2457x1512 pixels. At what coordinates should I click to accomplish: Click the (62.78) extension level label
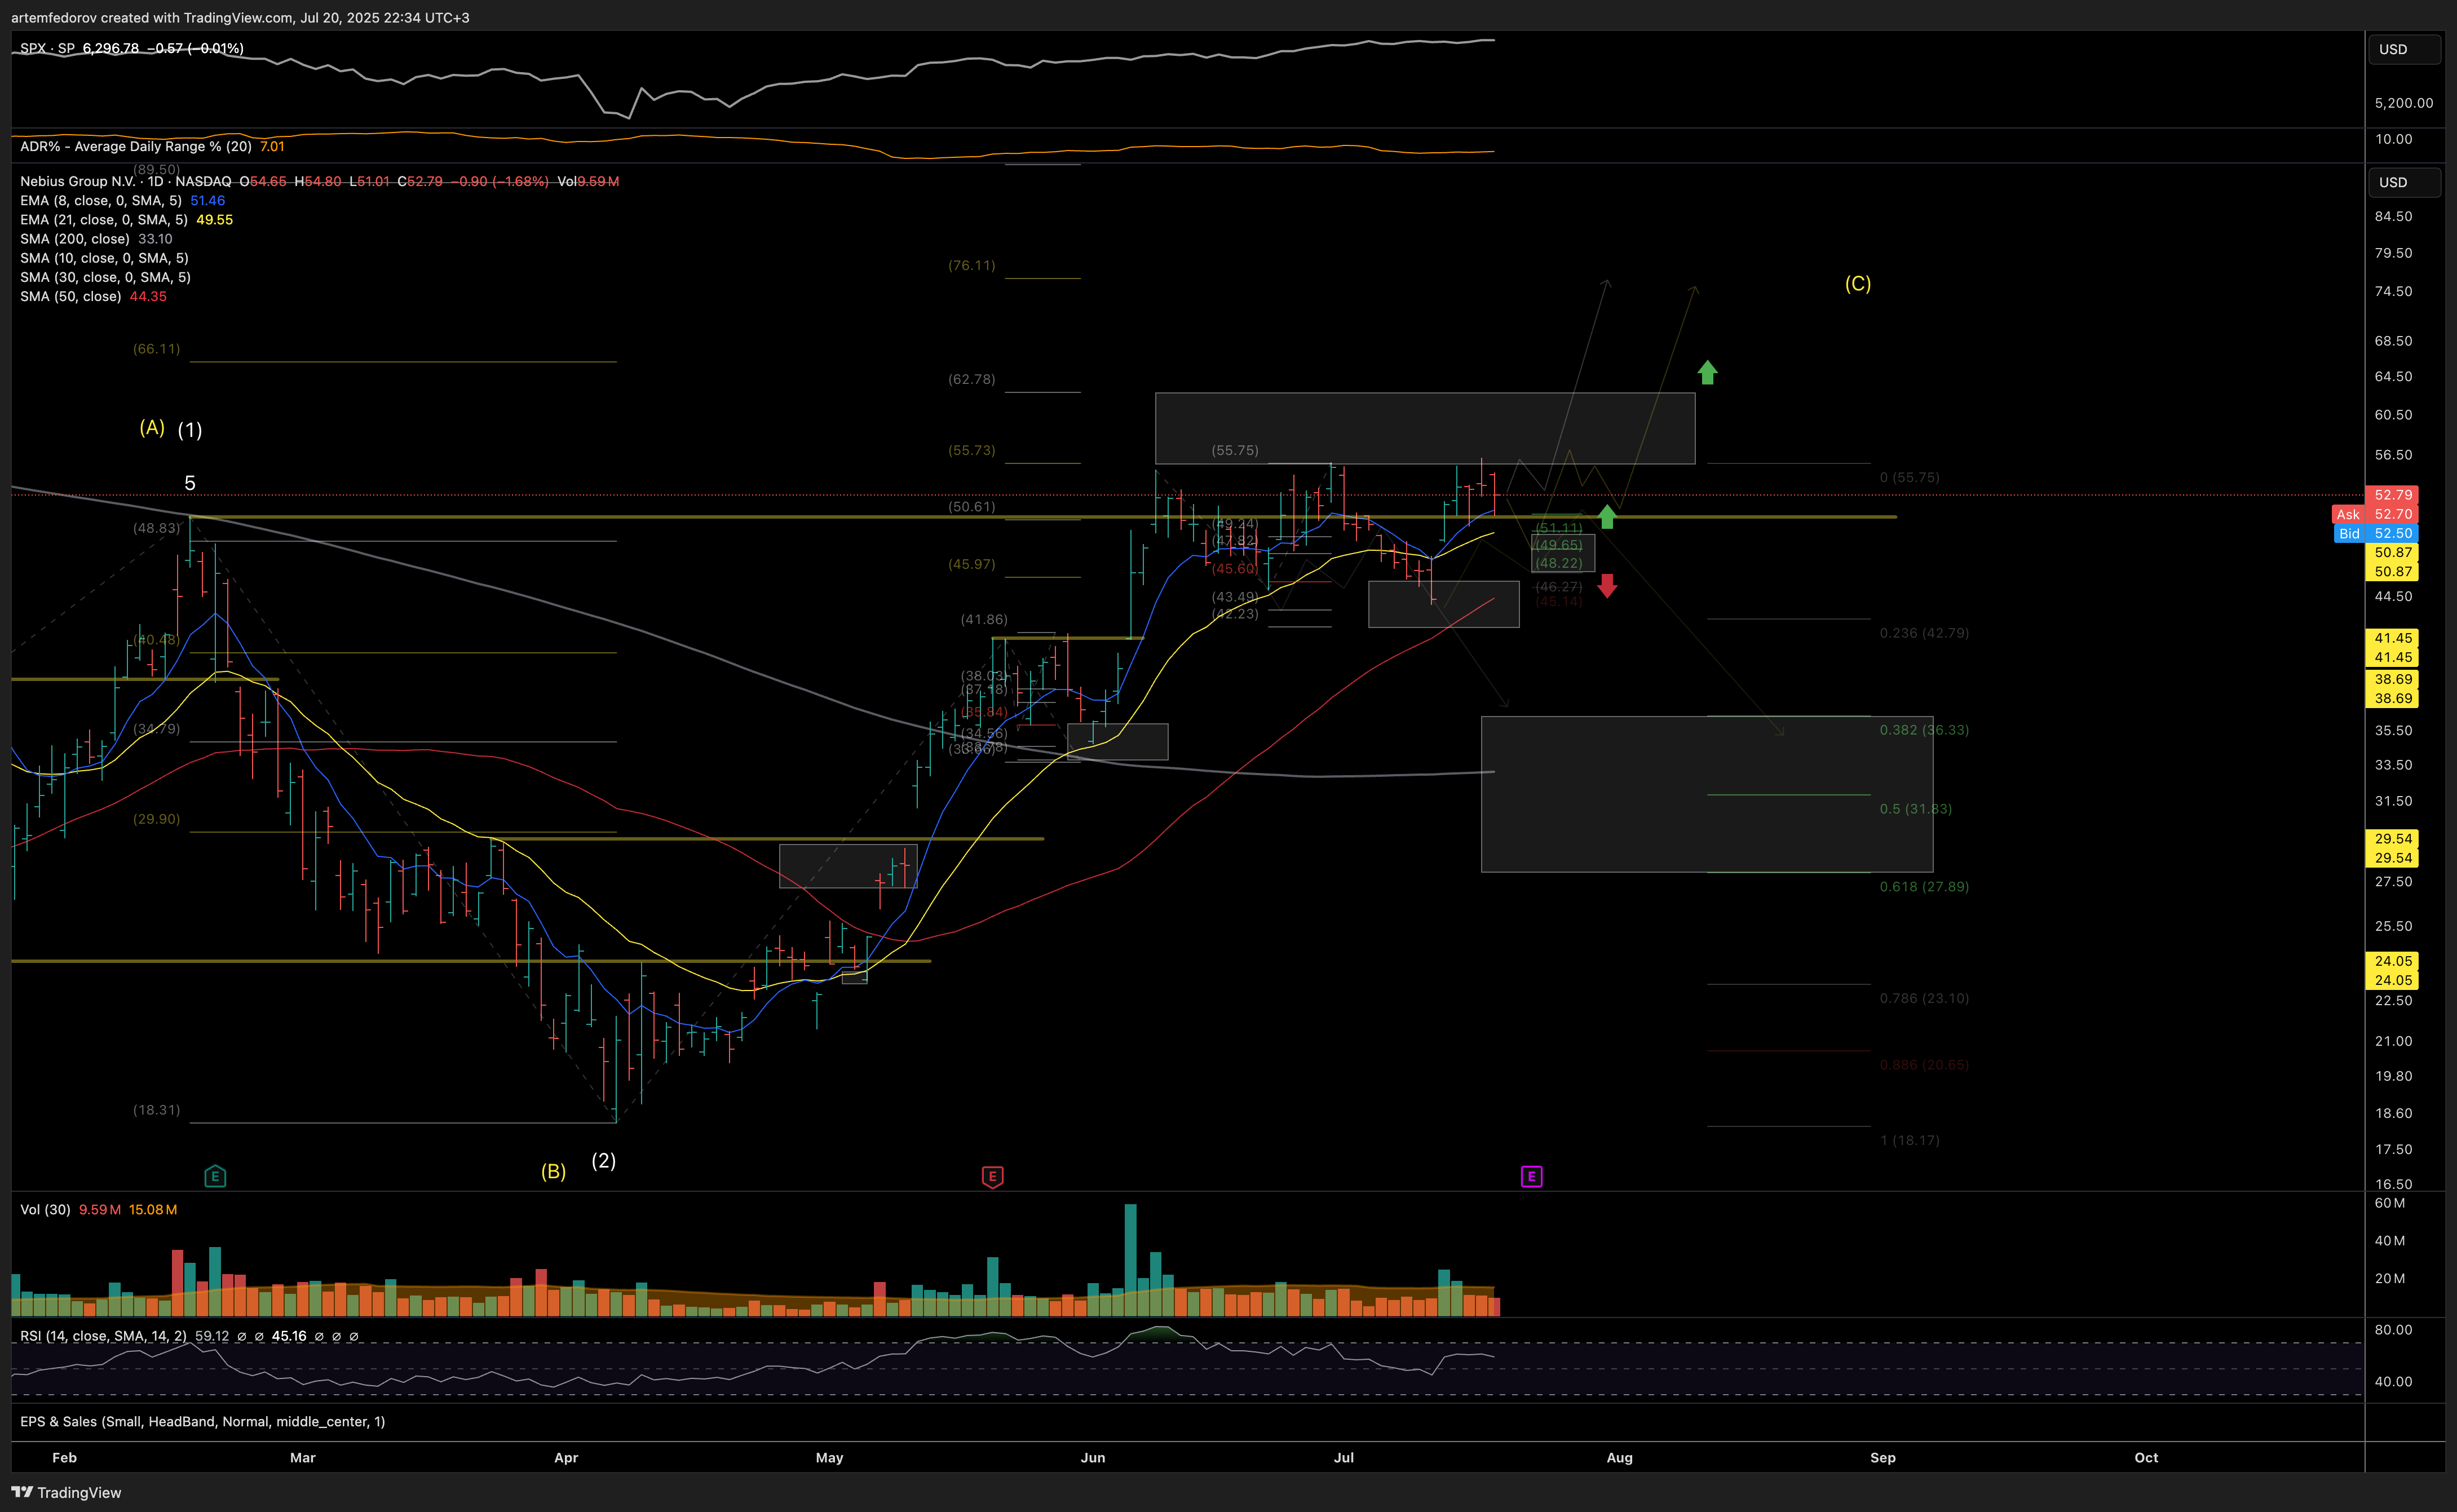click(x=972, y=379)
